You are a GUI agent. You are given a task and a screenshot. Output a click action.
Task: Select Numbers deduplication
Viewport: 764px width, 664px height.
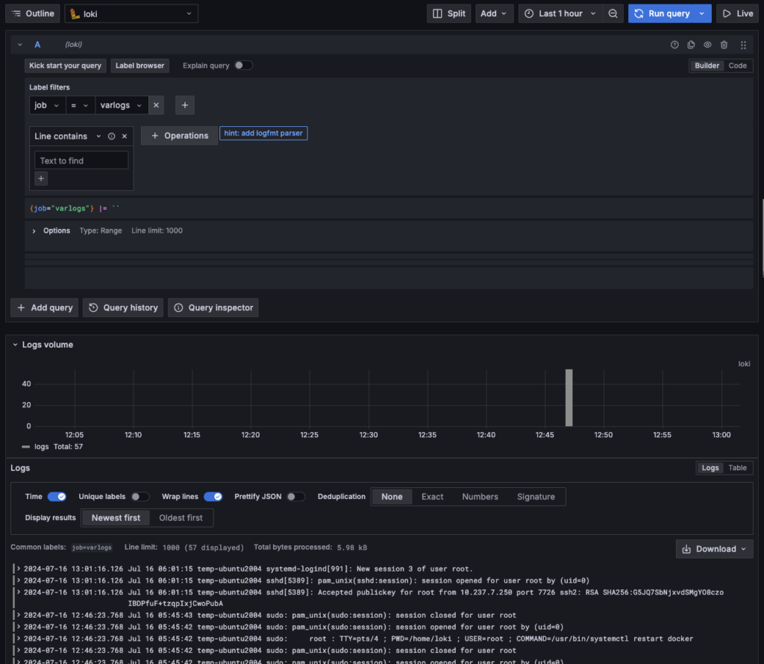[x=480, y=497]
